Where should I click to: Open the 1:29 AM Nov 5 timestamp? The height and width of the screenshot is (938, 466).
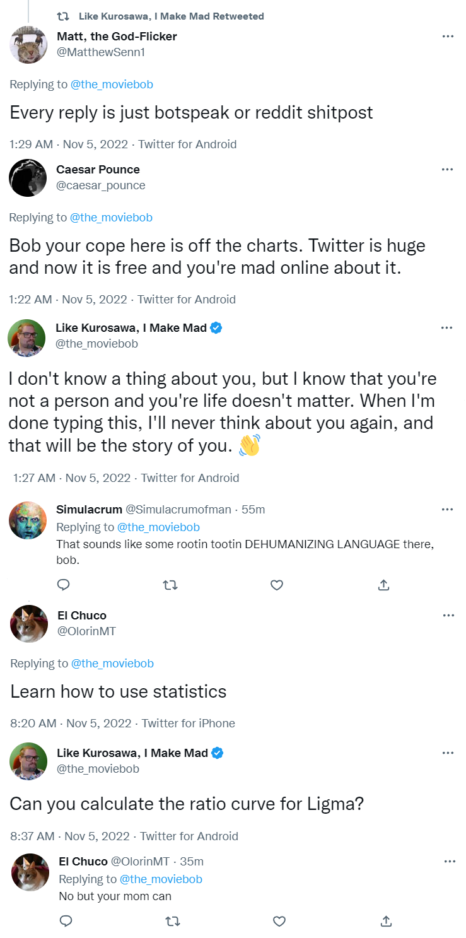[69, 144]
